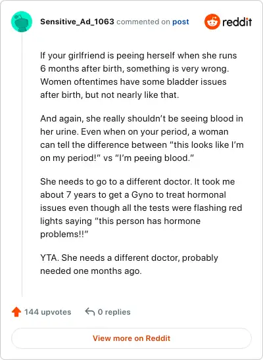The width and height of the screenshot is (263, 360).
Task: Click the "commented on" header text
Action: pos(143,22)
